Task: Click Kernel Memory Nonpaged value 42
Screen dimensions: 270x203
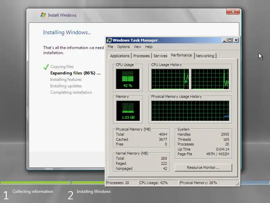Action: click(x=165, y=168)
